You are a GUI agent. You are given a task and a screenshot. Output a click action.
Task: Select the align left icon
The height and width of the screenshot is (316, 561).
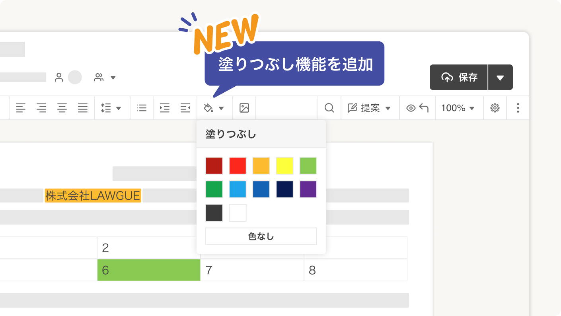click(21, 108)
